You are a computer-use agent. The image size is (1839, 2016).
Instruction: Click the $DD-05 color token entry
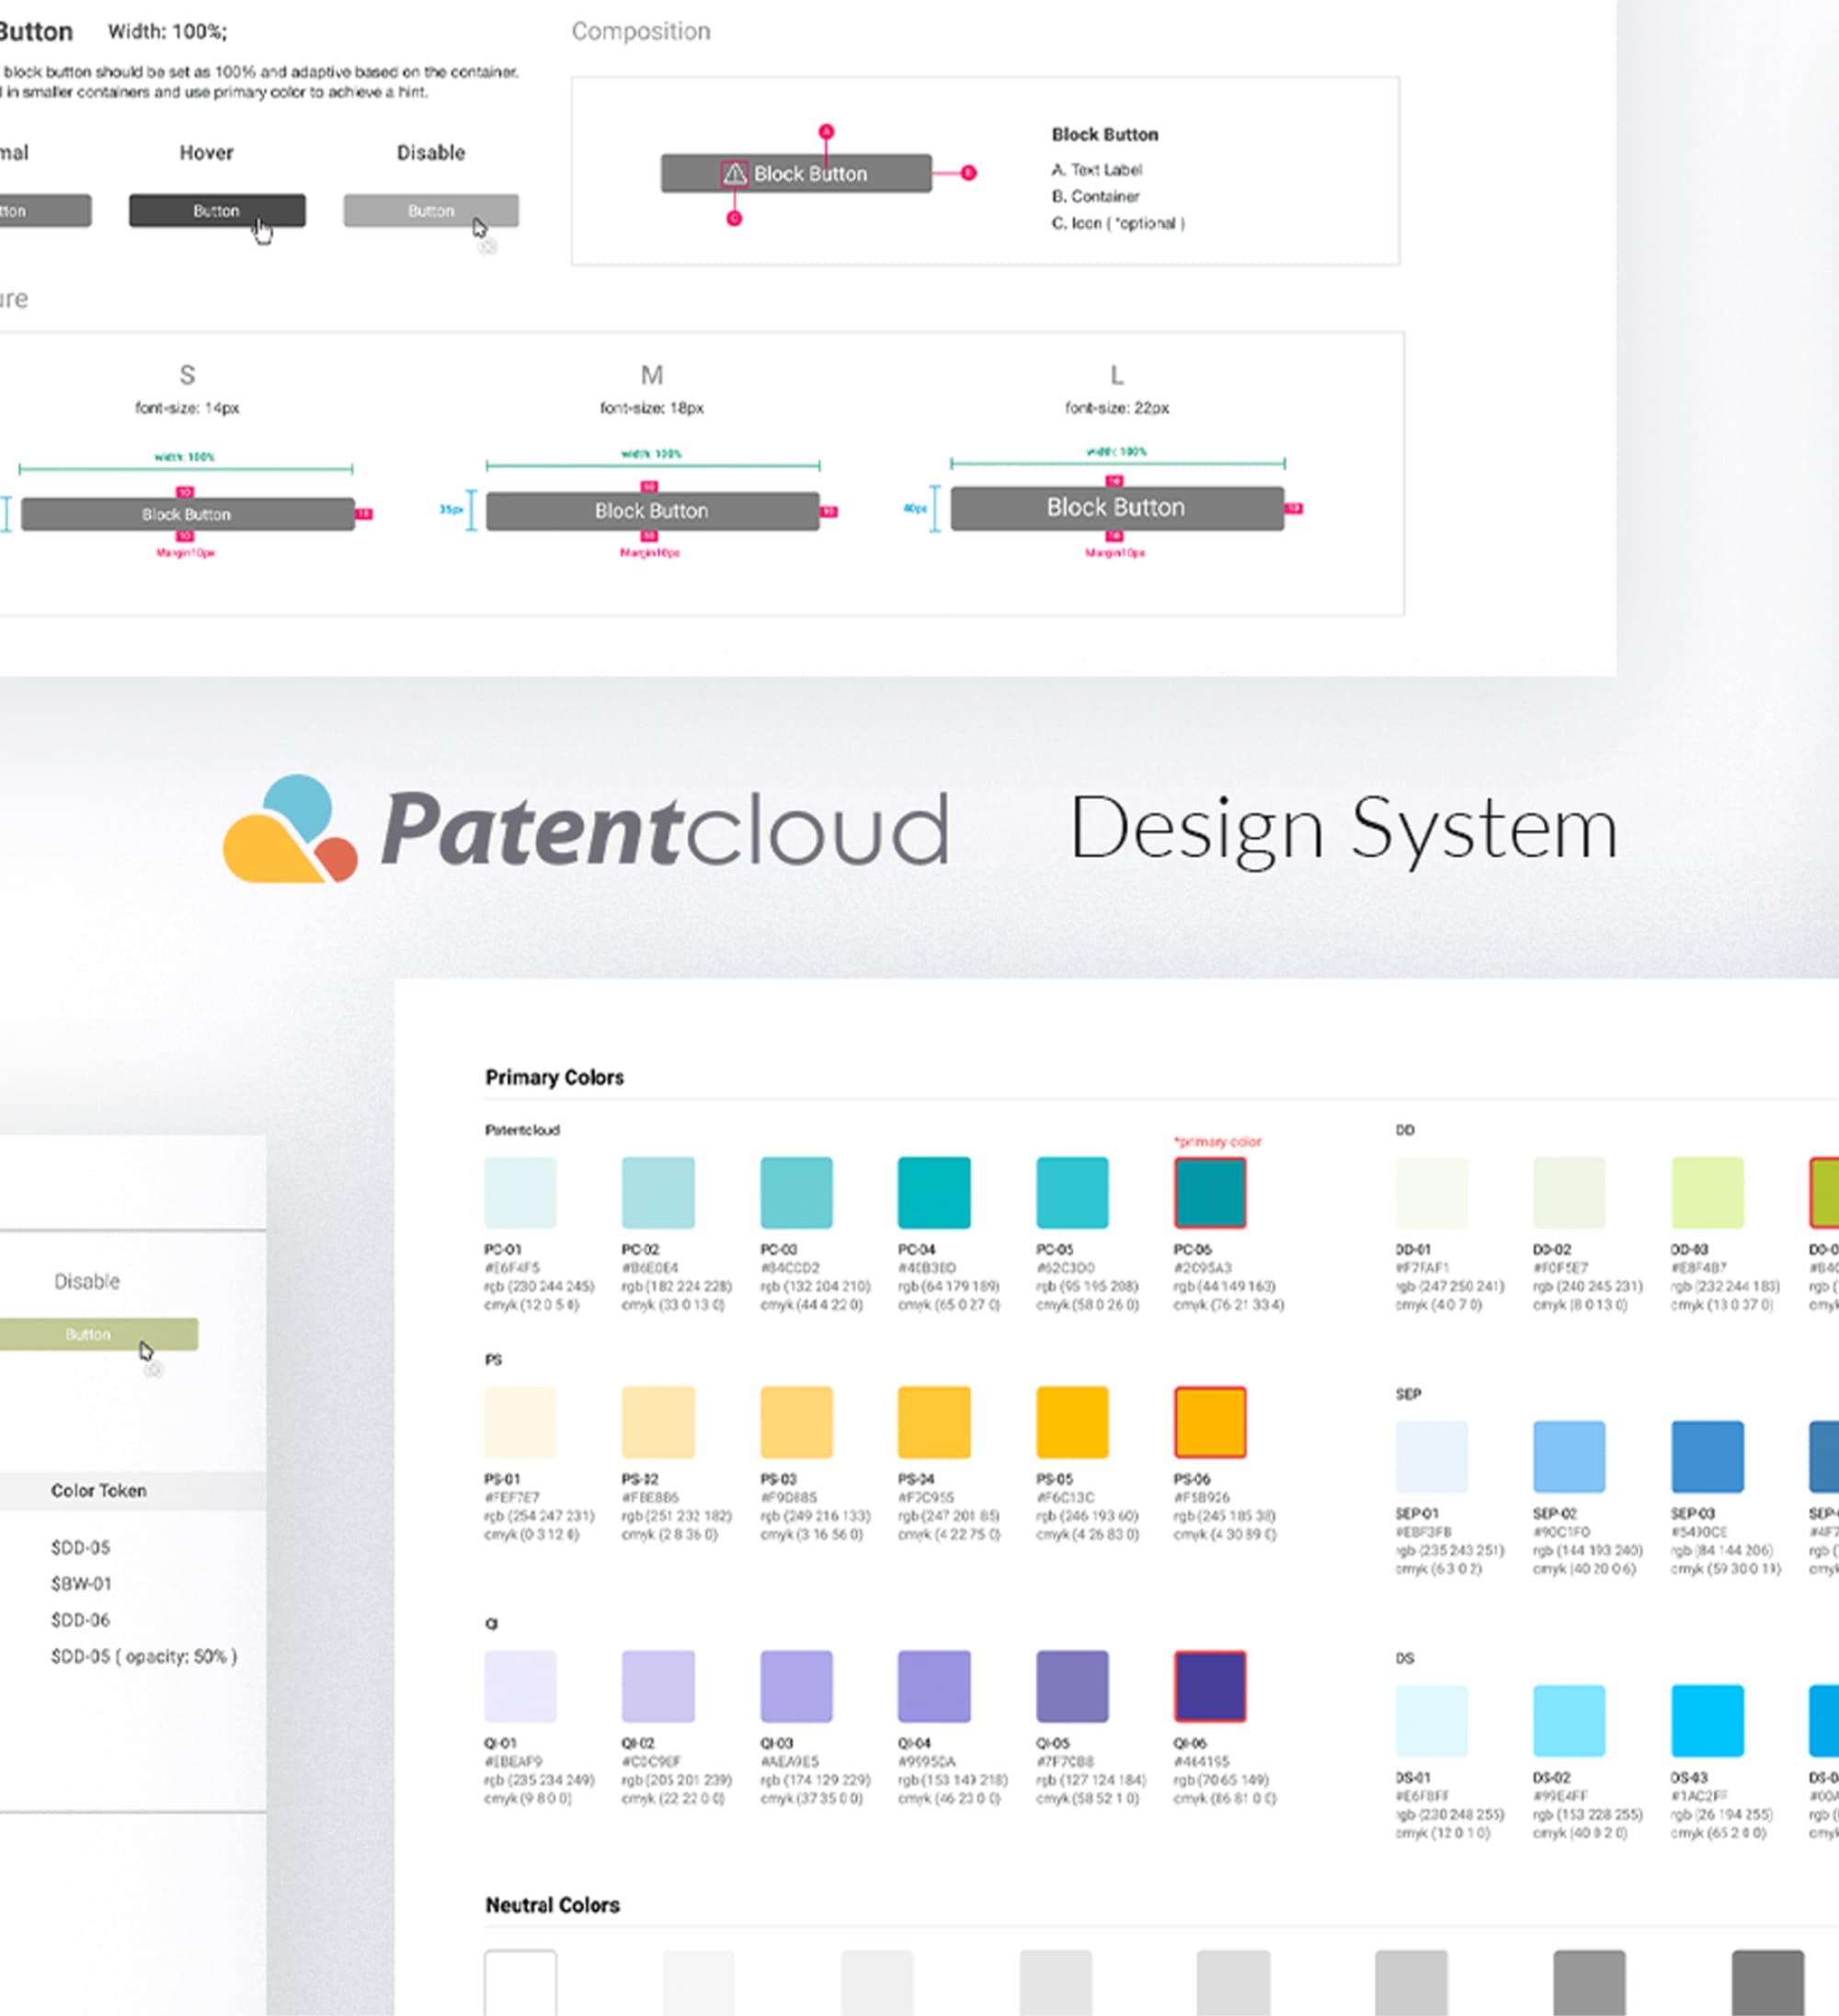(81, 1547)
